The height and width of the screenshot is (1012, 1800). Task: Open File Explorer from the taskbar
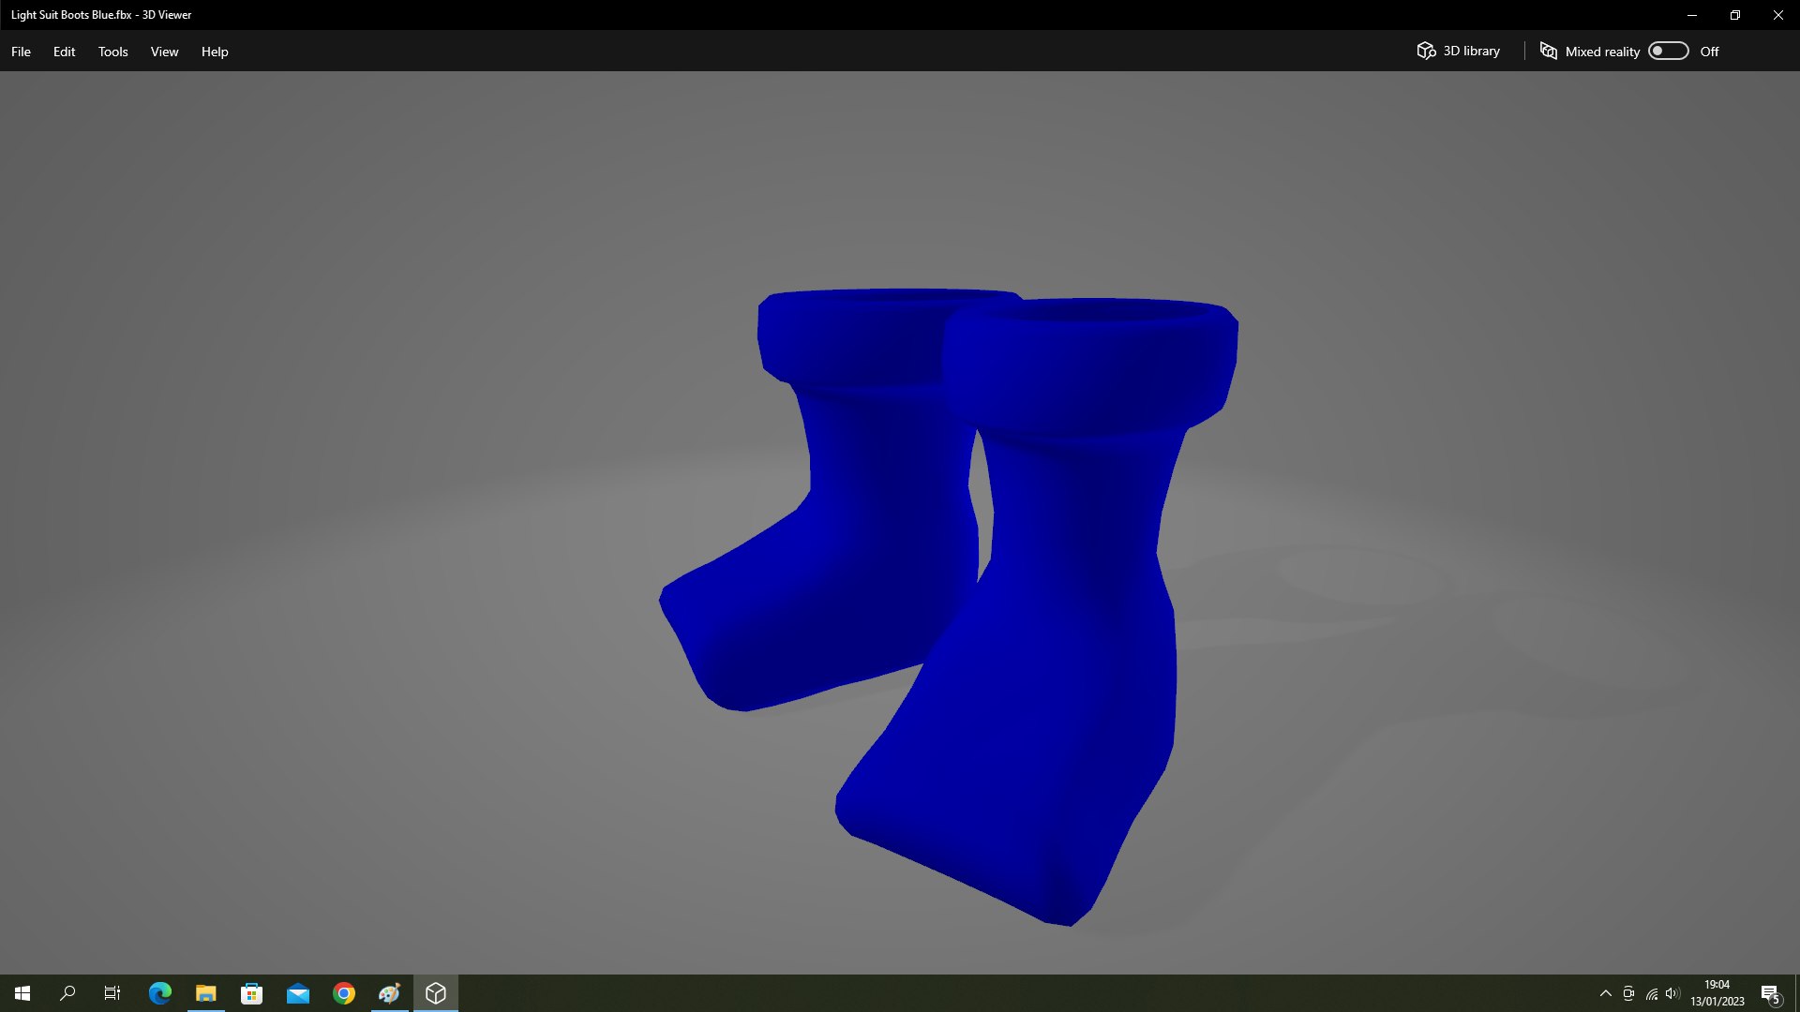(x=206, y=993)
